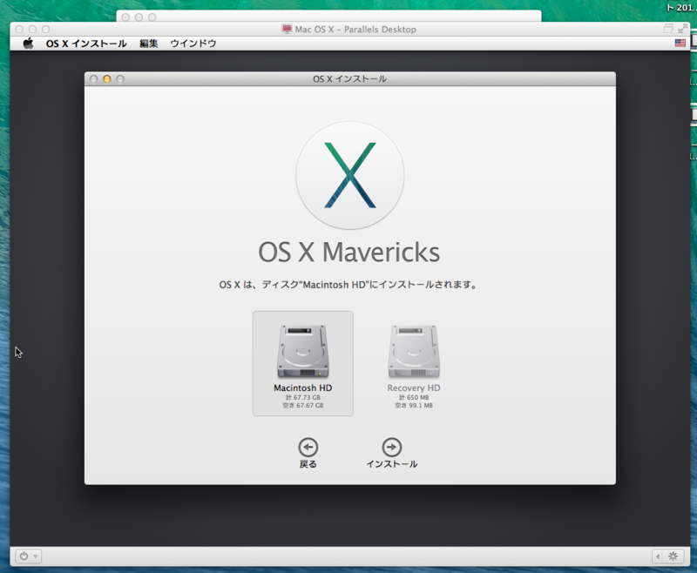
Task: Open the Parallels power button dropdown
Action: pyautogui.click(x=29, y=556)
